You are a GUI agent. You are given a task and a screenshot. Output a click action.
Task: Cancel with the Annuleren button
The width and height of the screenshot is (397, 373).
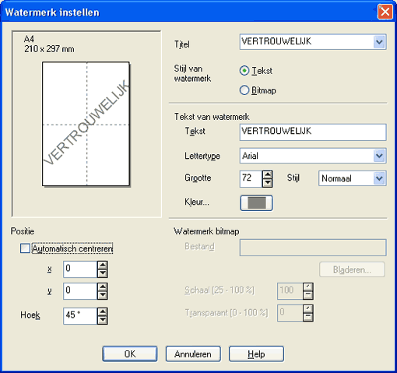tap(193, 354)
